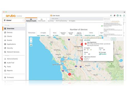Click the LAN-DEMO site title in popup
The image size is (128, 100).
[x=87, y=40]
